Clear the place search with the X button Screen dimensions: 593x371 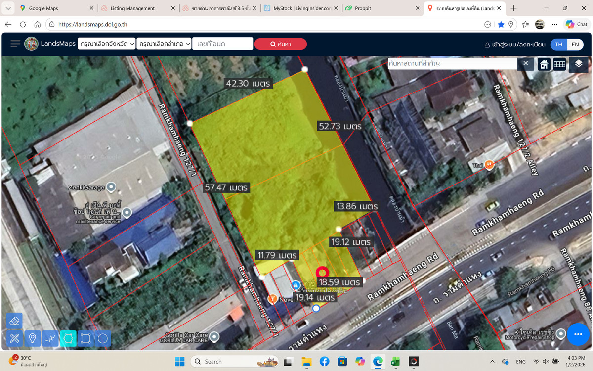[x=525, y=63]
